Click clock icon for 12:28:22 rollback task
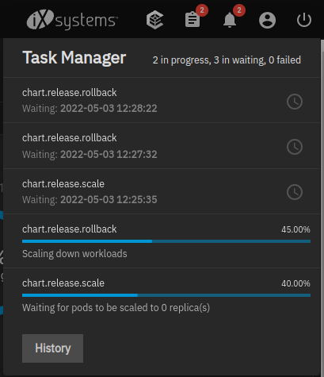The height and width of the screenshot is (377, 324). point(295,102)
